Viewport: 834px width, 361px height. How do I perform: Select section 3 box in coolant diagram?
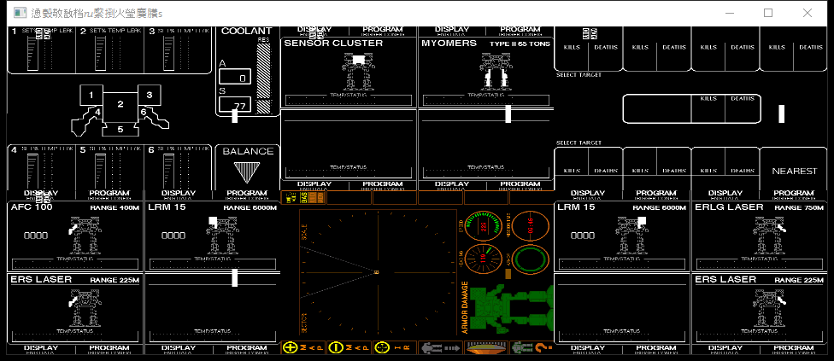[x=150, y=95]
